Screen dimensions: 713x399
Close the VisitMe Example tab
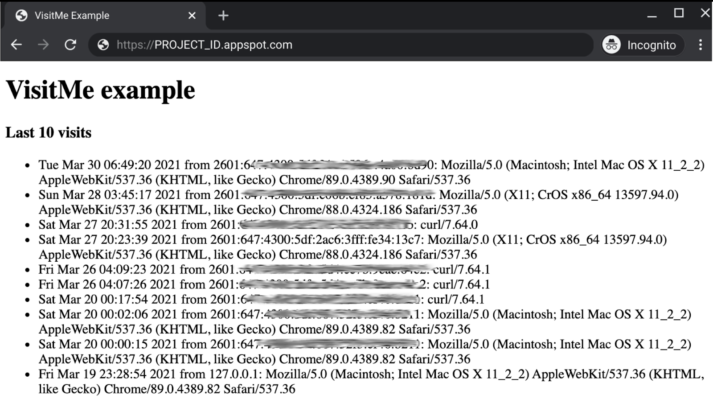(x=192, y=15)
